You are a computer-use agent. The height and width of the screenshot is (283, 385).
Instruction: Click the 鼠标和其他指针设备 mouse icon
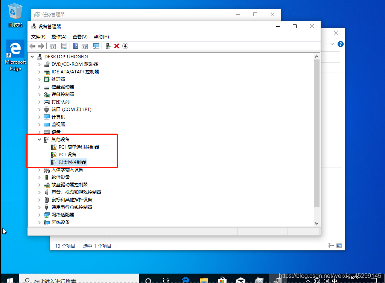coord(47,200)
